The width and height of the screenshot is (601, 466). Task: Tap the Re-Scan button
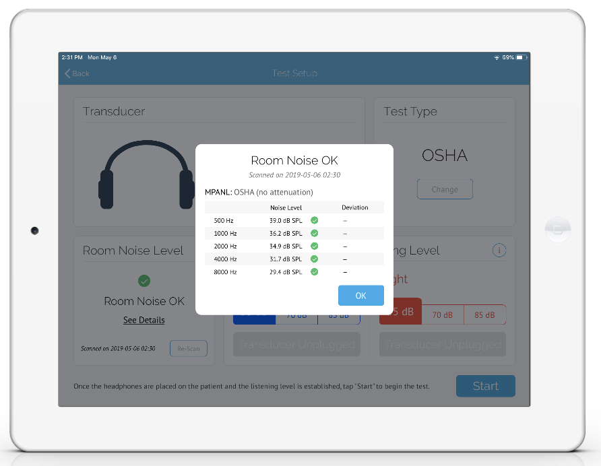(x=189, y=348)
